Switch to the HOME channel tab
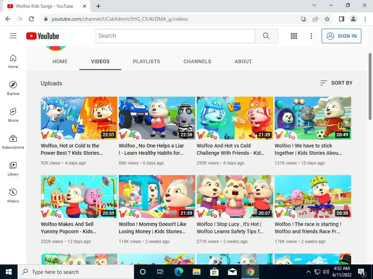 point(60,61)
